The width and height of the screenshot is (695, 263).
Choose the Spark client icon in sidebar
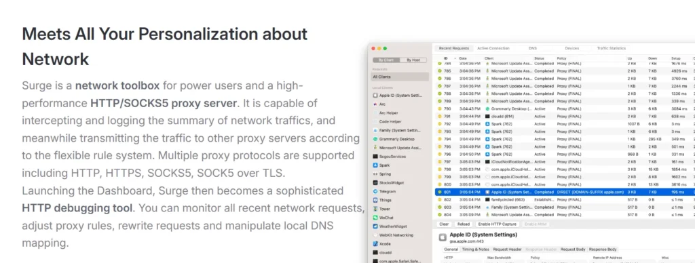375,165
